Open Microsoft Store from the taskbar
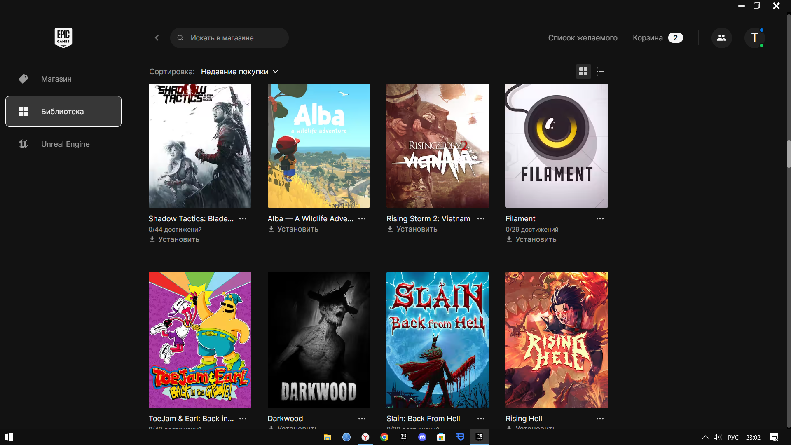791x445 pixels. (441, 437)
